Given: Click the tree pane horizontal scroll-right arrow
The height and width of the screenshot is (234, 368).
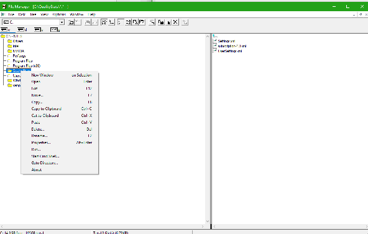Looking at the screenshot, I should point(203,227).
